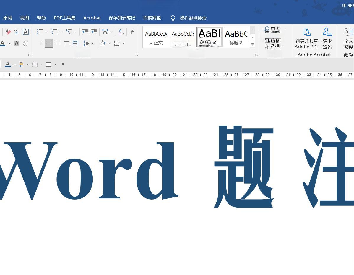
Task: Toggle character shading (gray A)
Action: click(x=17, y=43)
